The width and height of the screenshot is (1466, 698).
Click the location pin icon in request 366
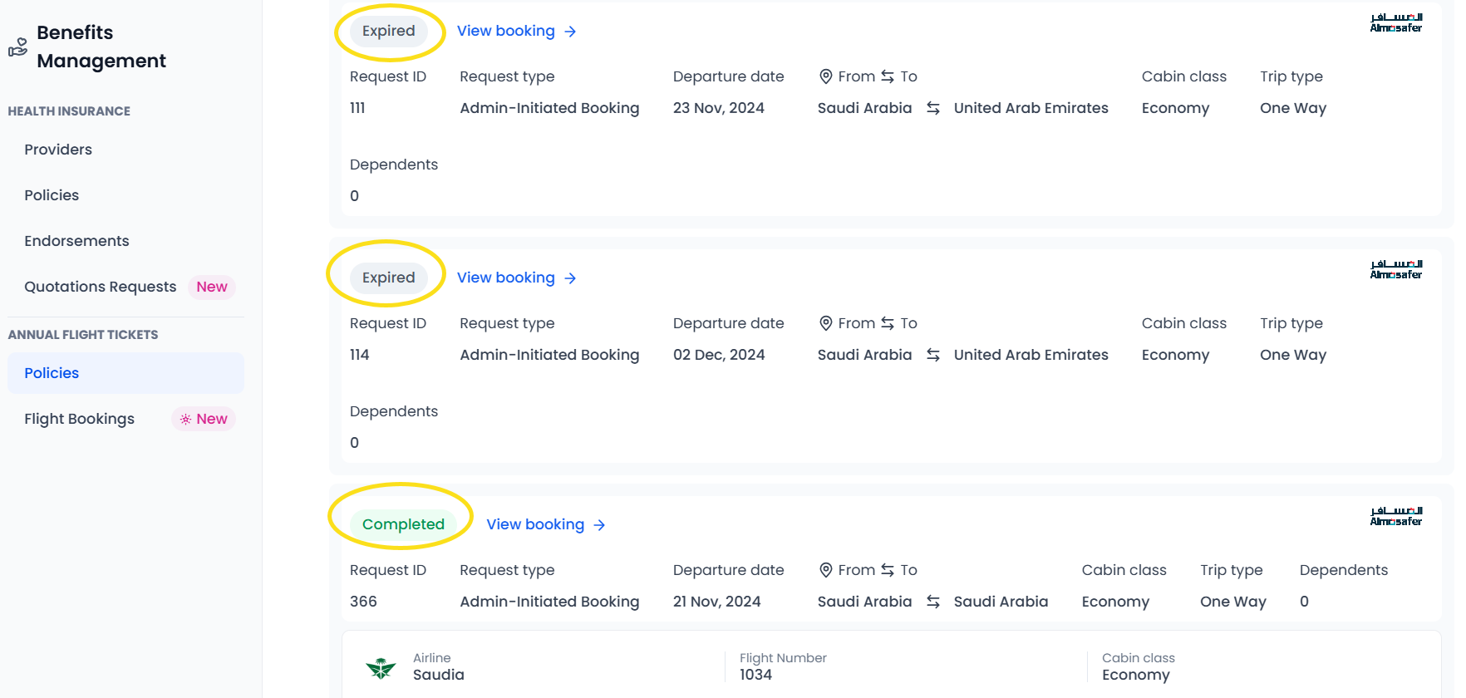tap(825, 570)
